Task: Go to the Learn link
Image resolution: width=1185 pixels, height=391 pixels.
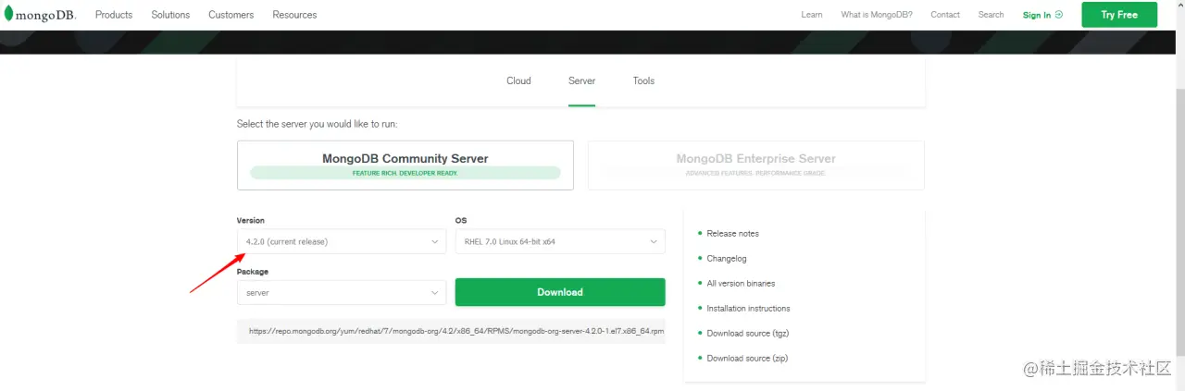Action: [x=812, y=15]
